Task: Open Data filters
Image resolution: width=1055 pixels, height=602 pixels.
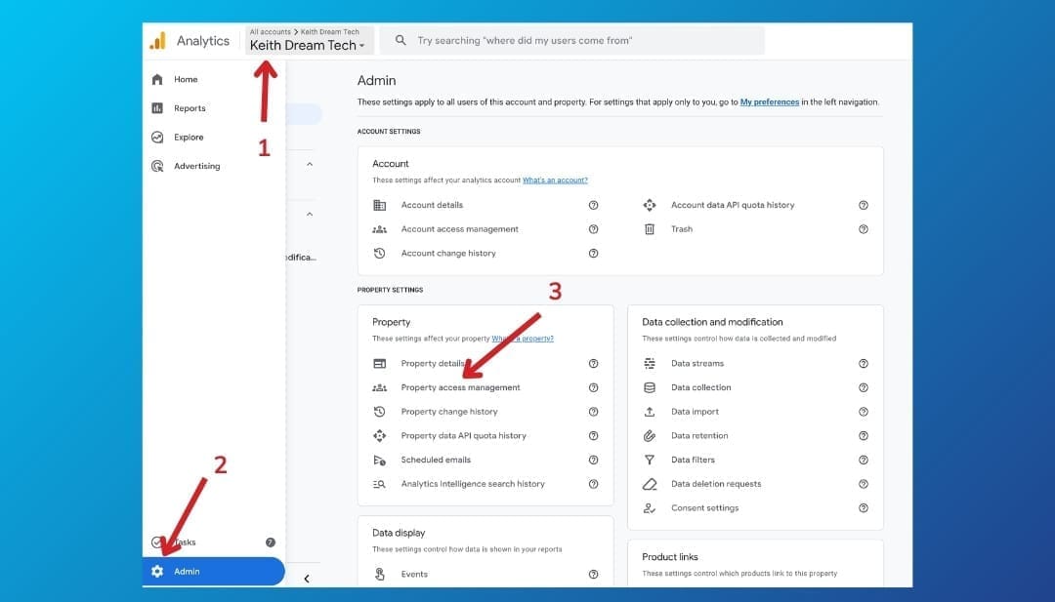Action: coord(693,461)
